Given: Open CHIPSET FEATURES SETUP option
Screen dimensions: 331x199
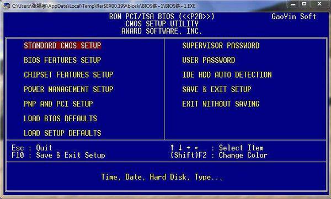Looking at the screenshot, I should (x=68, y=75).
